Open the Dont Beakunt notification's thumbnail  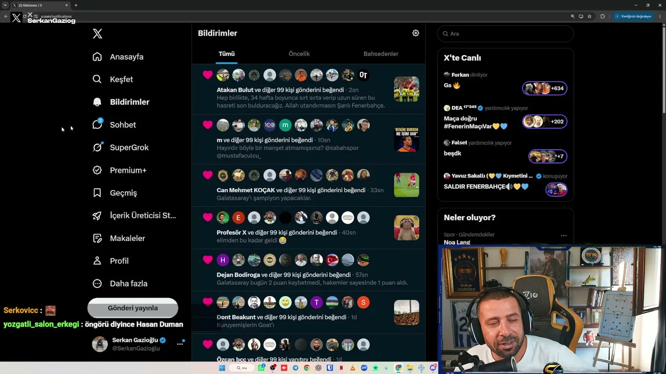[x=406, y=312]
